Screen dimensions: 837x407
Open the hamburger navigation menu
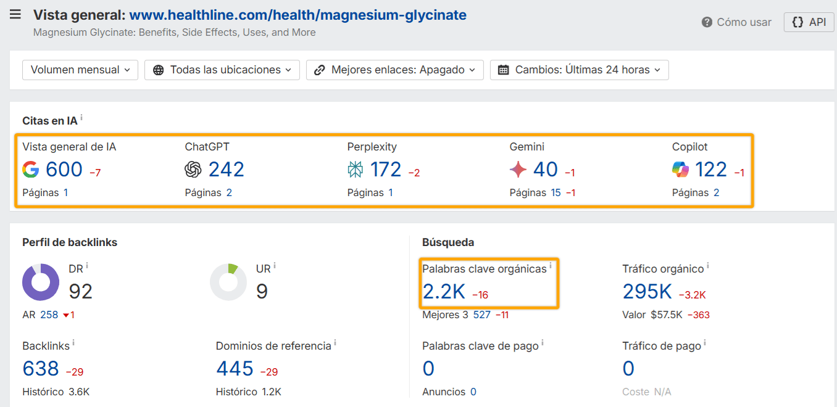[15, 15]
